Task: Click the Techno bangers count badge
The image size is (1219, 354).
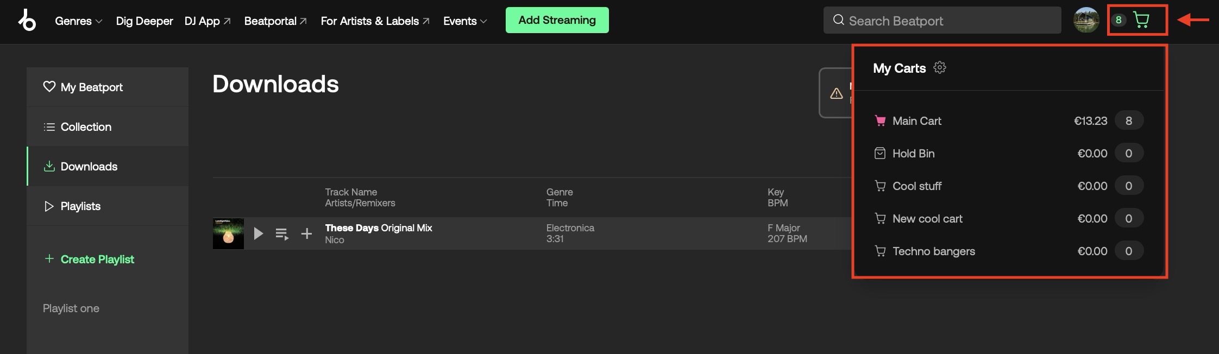Action: tap(1129, 251)
